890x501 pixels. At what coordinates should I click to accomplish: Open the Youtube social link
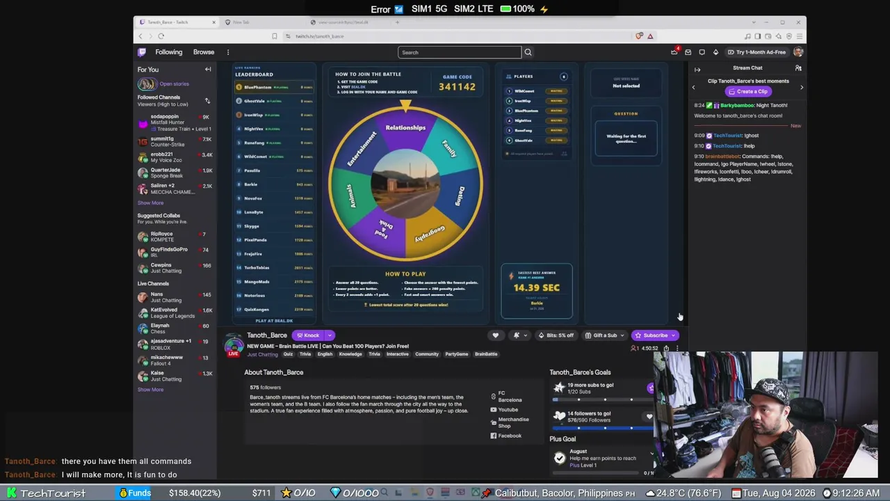click(504, 410)
